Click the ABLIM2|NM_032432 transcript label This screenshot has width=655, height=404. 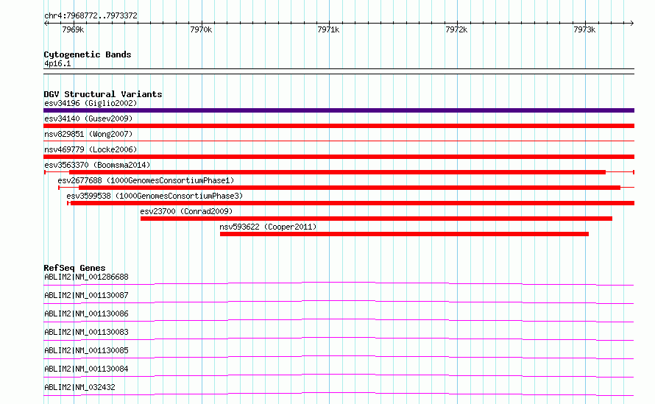click(x=79, y=387)
